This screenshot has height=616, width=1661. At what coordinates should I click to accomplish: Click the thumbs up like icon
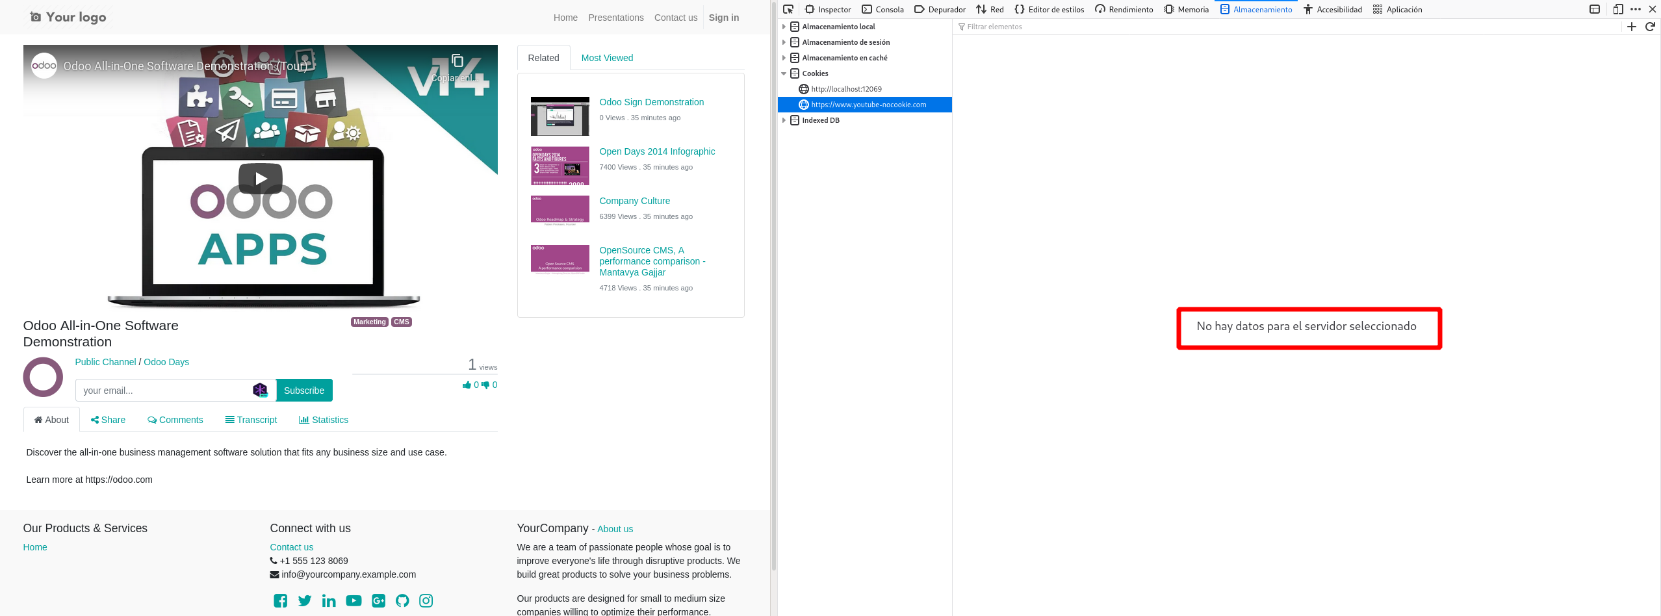coord(467,385)
